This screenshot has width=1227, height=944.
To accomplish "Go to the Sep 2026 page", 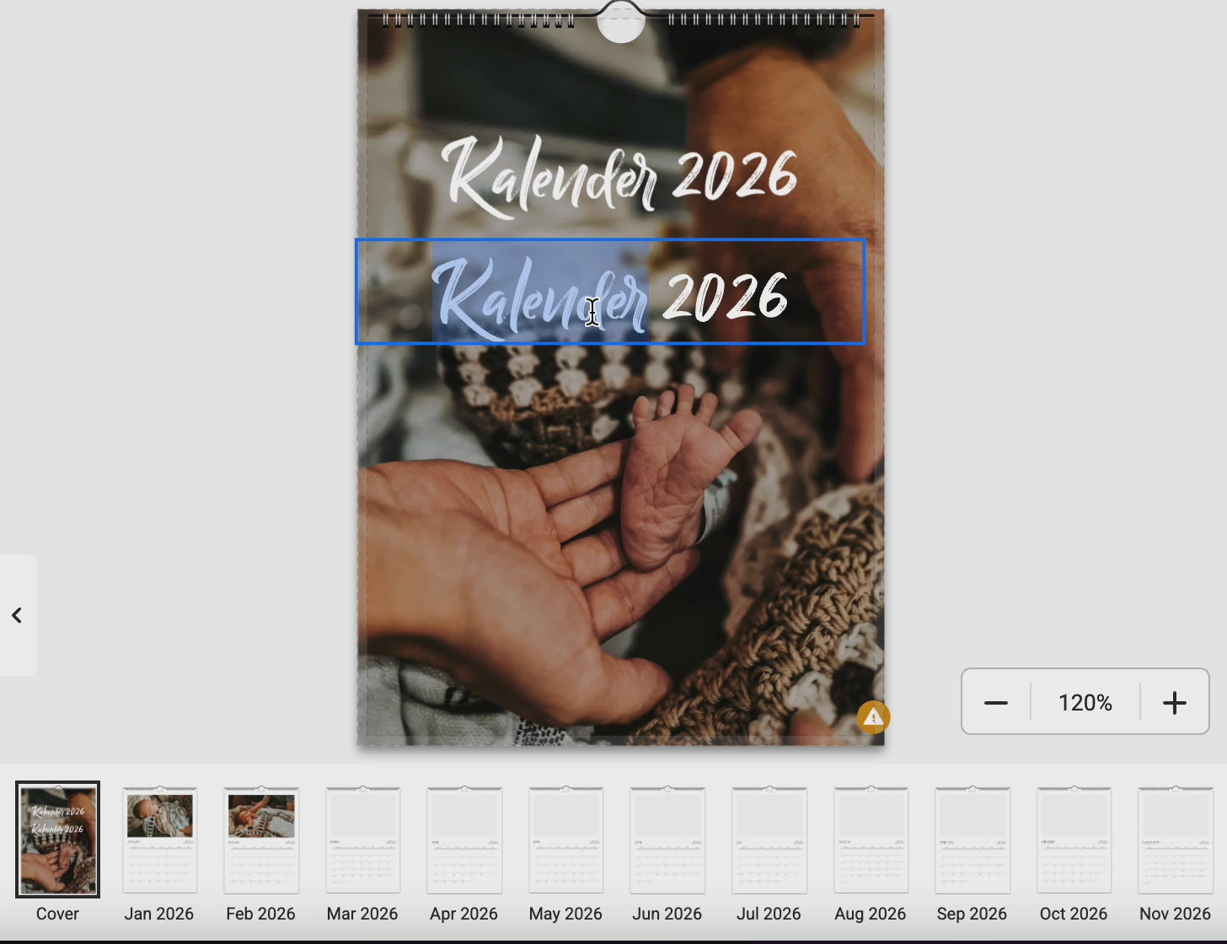I will (x=972, y=839).
